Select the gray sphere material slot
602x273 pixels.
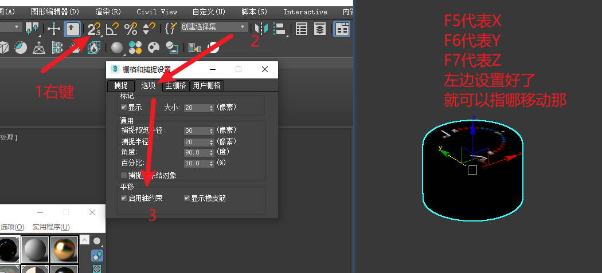point(35,250)
